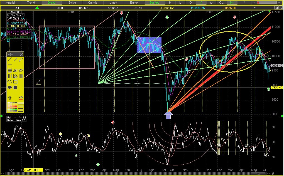Image resolution: width=284 pixels, height=176 pixels.
Task: Switch chart to Candle style
Action: tap(92, 3)
